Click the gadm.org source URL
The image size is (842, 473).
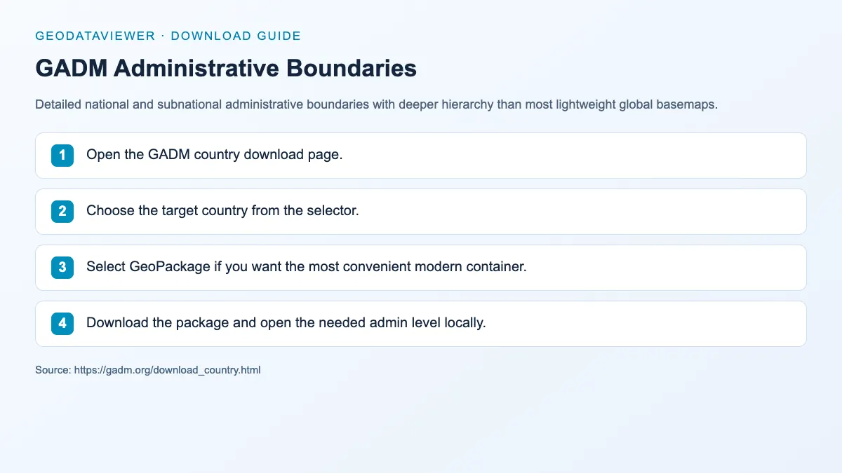(x=167, y=370)
